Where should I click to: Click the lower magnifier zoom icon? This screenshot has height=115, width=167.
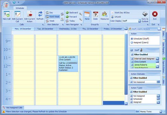[80, 19]
